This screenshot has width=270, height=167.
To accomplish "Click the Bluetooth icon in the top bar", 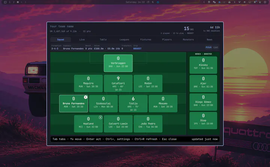I will pos(234,2).
